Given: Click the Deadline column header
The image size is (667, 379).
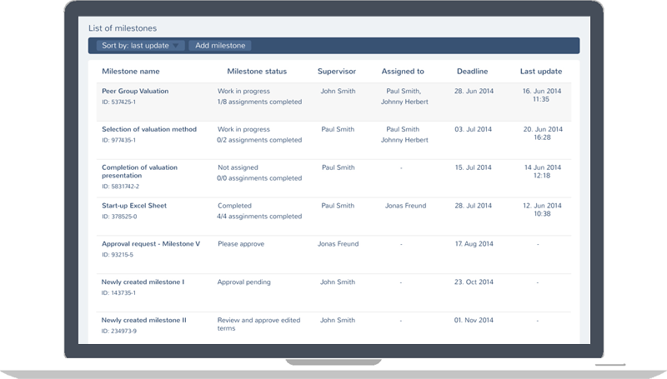Looking at the screenshot, I should (472, 72).
